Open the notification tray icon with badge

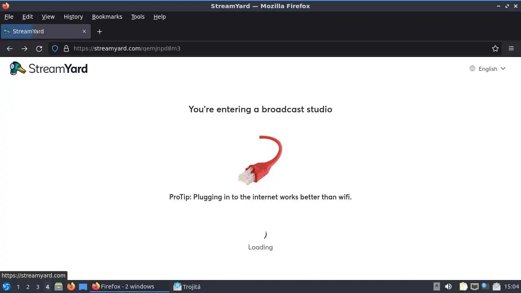[485, 286]
